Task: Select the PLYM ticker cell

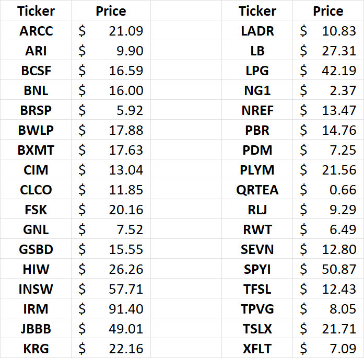Action: (x=257, y=170)
